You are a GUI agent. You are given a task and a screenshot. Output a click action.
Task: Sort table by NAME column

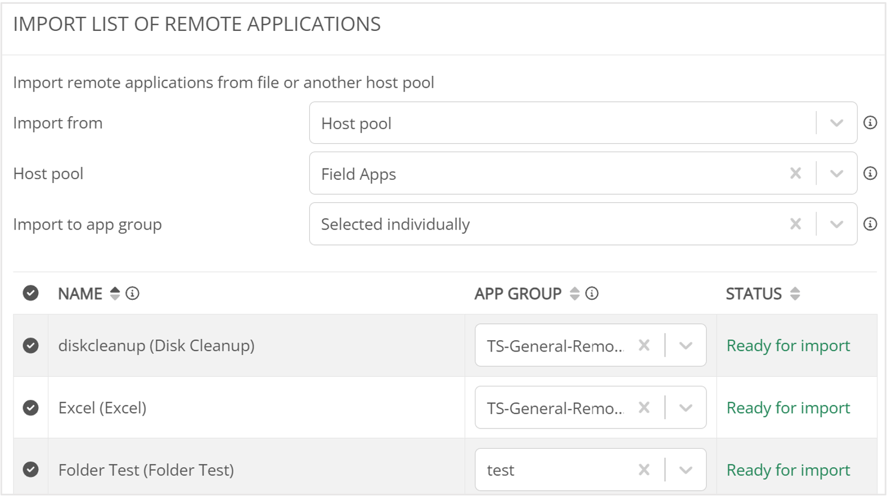(x=115, y=293)
